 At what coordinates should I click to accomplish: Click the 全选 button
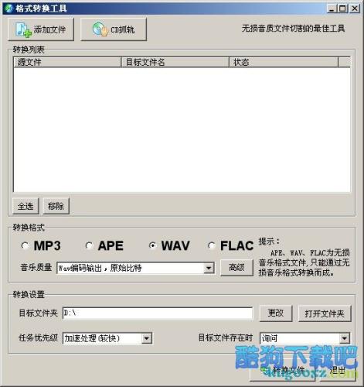(x=26, y=206)
